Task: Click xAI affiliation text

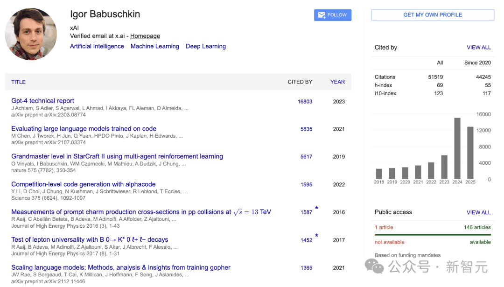Action: pos(74,28)
